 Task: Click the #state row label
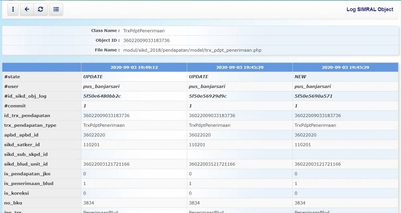pyautogui.click(x=12, y=77)
